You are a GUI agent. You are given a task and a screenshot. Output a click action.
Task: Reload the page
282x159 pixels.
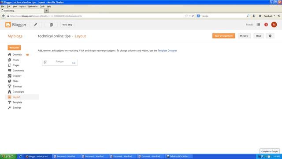[193, 16]
